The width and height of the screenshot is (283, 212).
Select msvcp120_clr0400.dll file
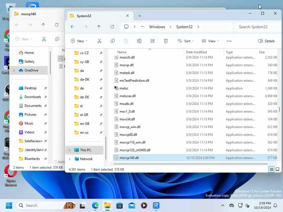(135, 150)
